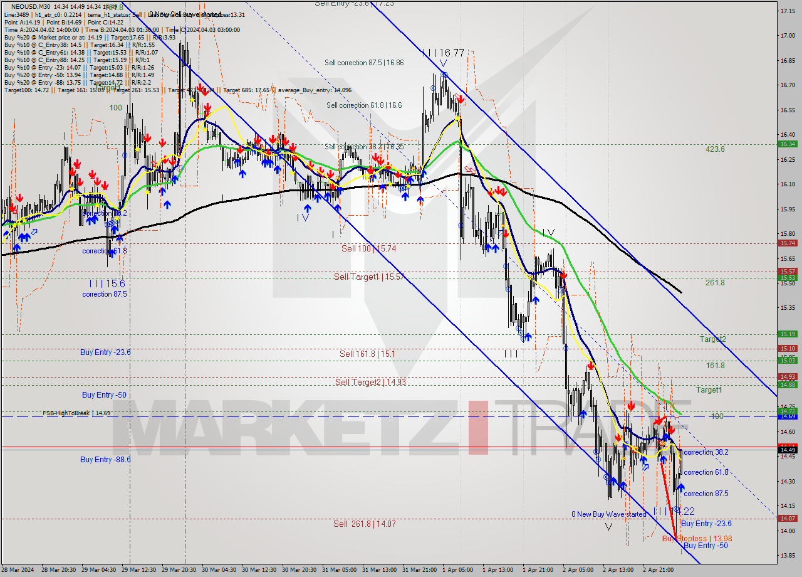
Task: Click the green 14.88 price tag on axis
Action: [787, 384]
